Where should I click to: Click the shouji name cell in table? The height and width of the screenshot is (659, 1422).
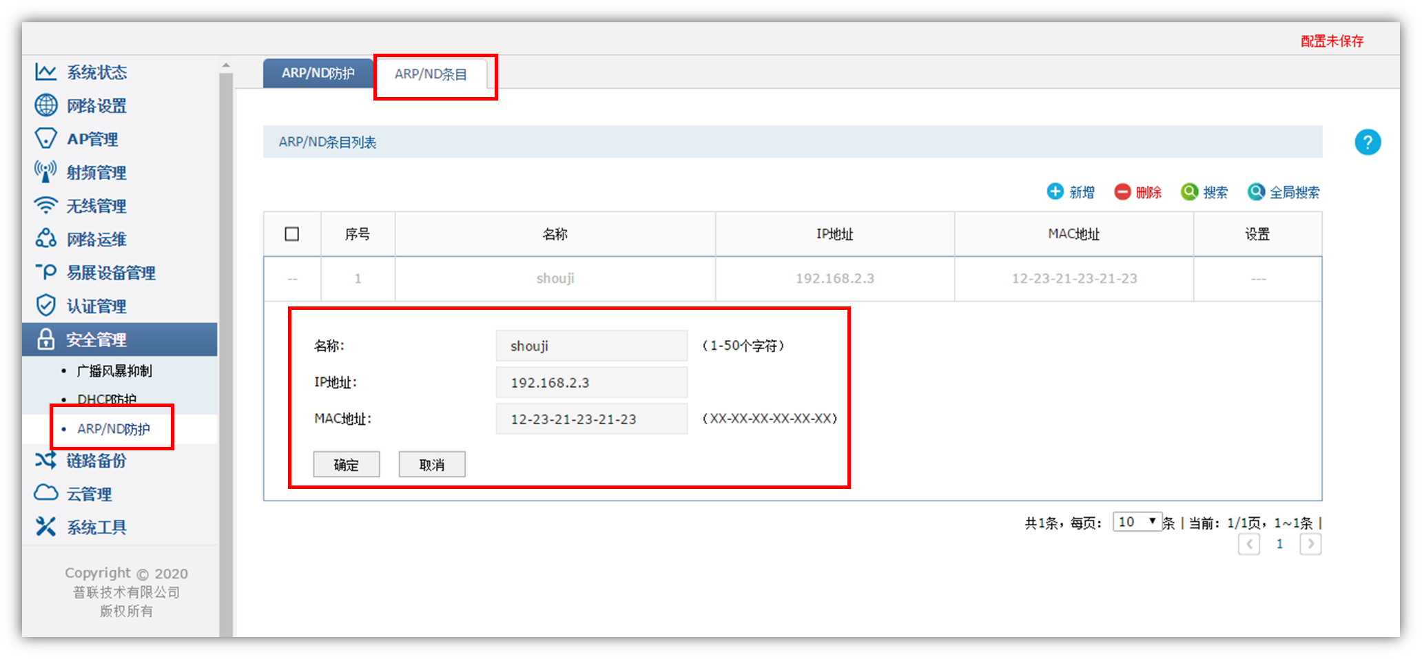point(555,278)
